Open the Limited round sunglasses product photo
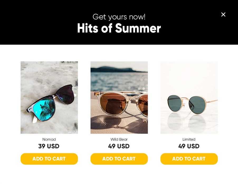Image resolution: width=238 pixels, height=184 pixels. [x=189, y=98]
